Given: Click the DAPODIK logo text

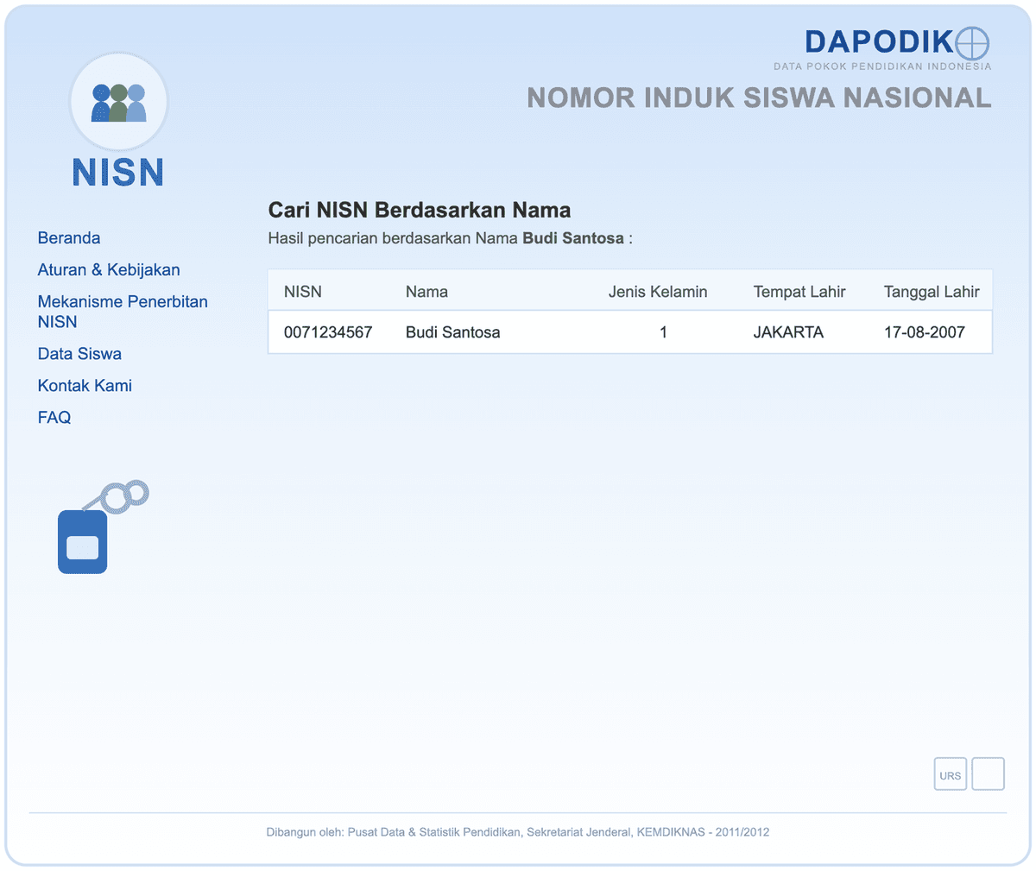Looking at the screenshot, I should tap(879, 41).
